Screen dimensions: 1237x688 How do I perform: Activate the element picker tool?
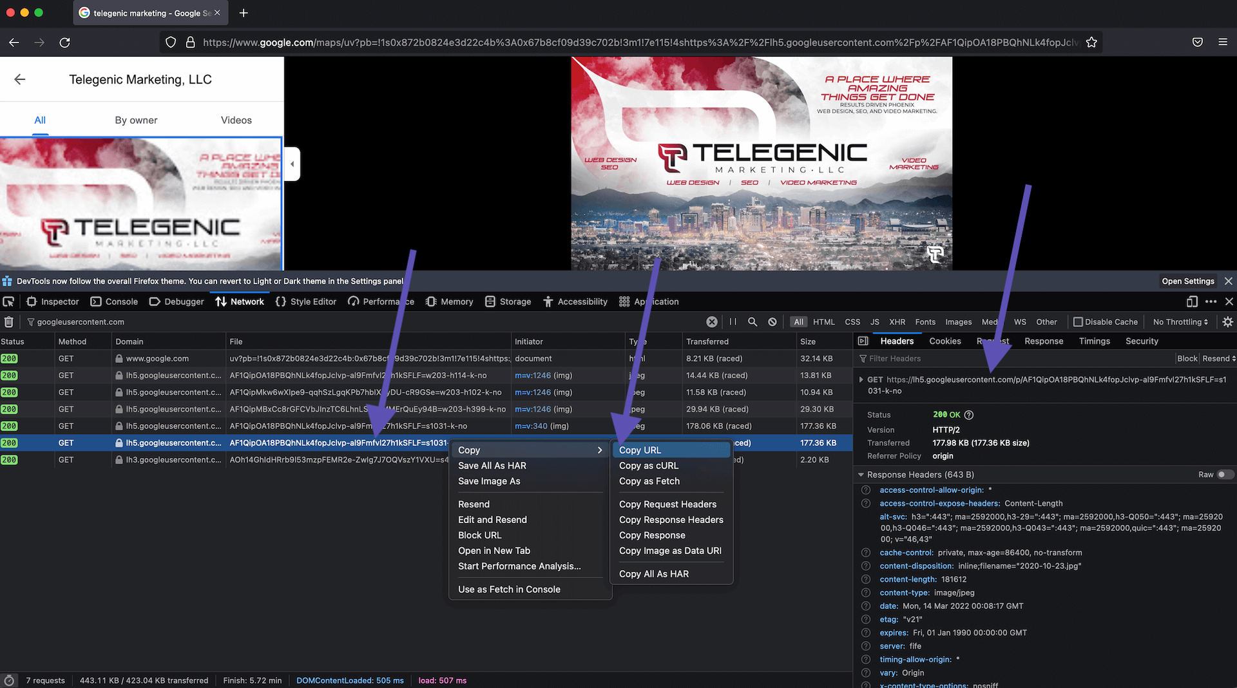tap(8, 301)
